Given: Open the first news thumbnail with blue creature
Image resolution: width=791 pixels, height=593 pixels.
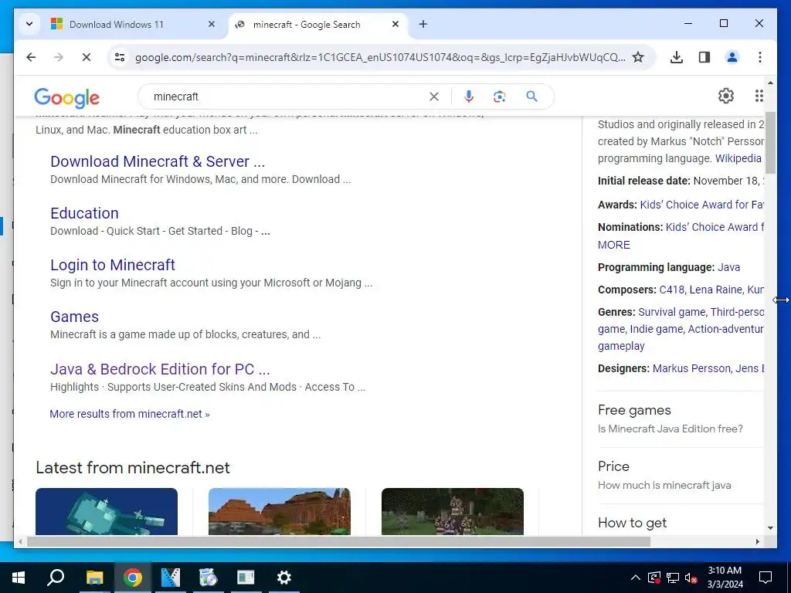Looking at the screenshot, I should (x=107, y=511).
